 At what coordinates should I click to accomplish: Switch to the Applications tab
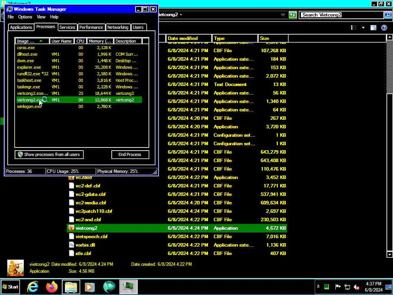[21, 27]
